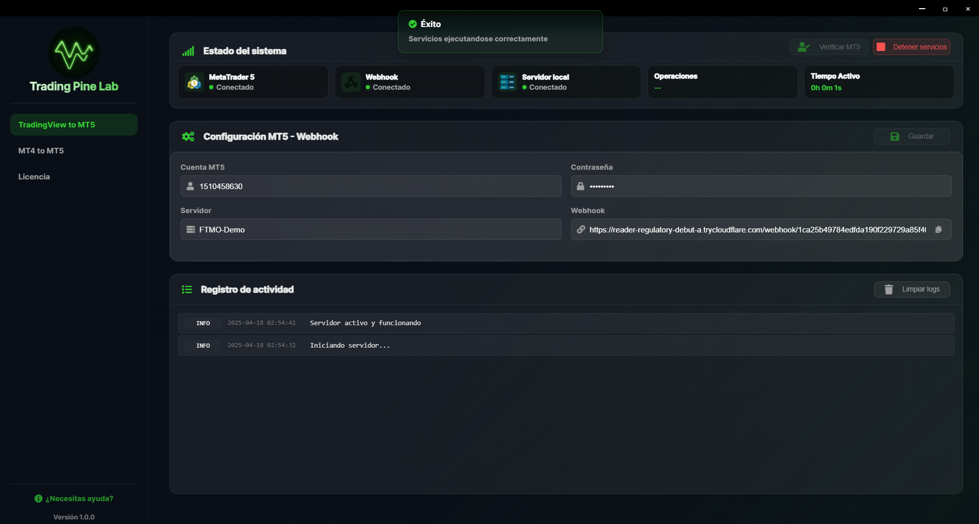This screenshot has height=524, width=979.
Task: Click the lock icon in Contraseña field
Action: (581, 187)
